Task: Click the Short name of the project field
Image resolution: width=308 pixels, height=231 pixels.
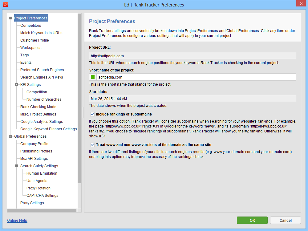Action: pos(197,77)
